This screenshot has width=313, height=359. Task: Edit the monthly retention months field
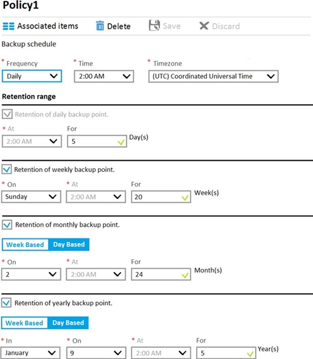161,274
